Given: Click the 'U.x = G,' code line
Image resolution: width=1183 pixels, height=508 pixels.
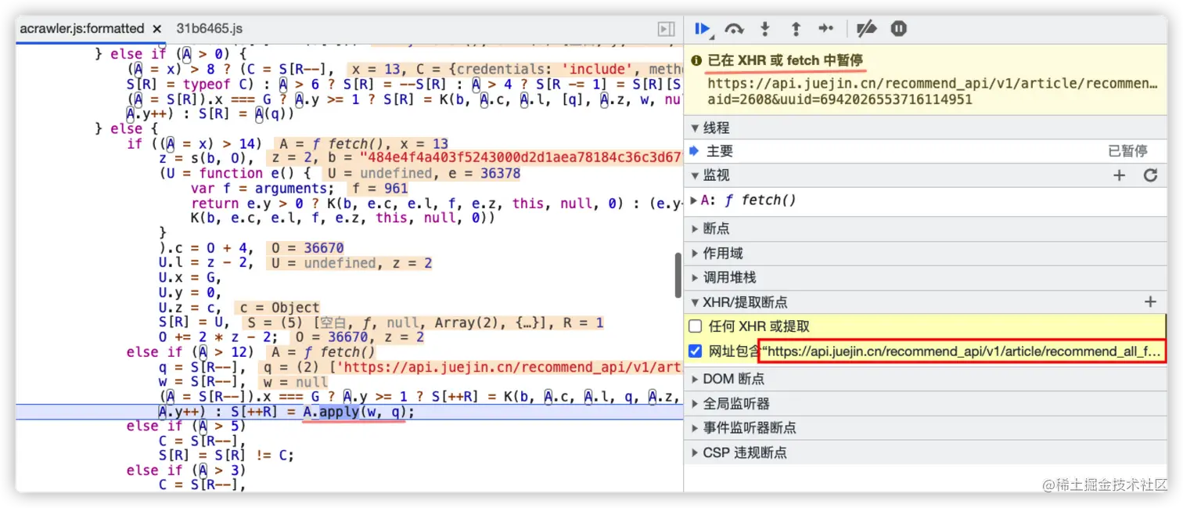Looking at the screenshot, I should point(190,278).
